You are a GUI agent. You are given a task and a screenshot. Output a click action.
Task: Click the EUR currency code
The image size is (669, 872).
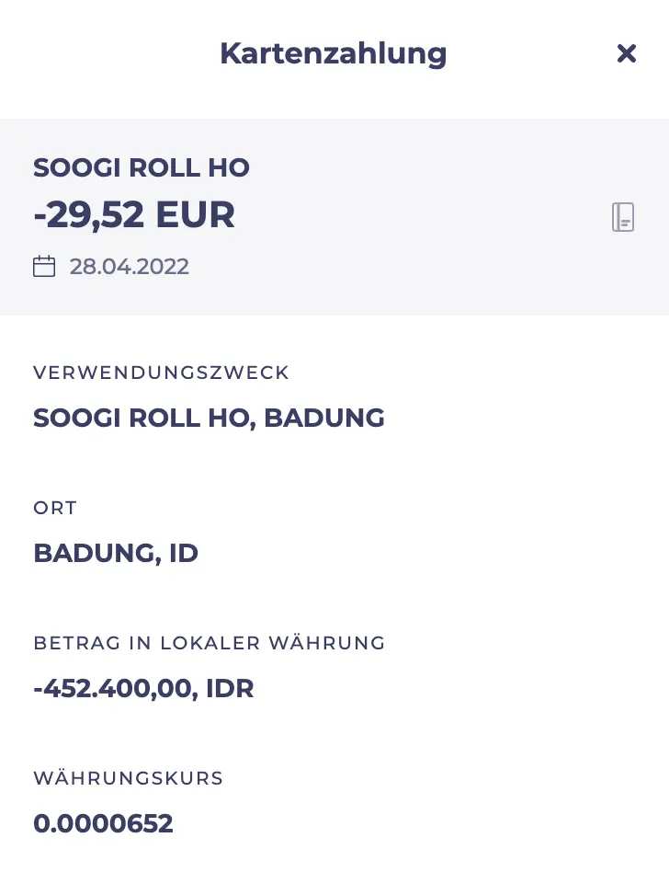coord(195,214)
